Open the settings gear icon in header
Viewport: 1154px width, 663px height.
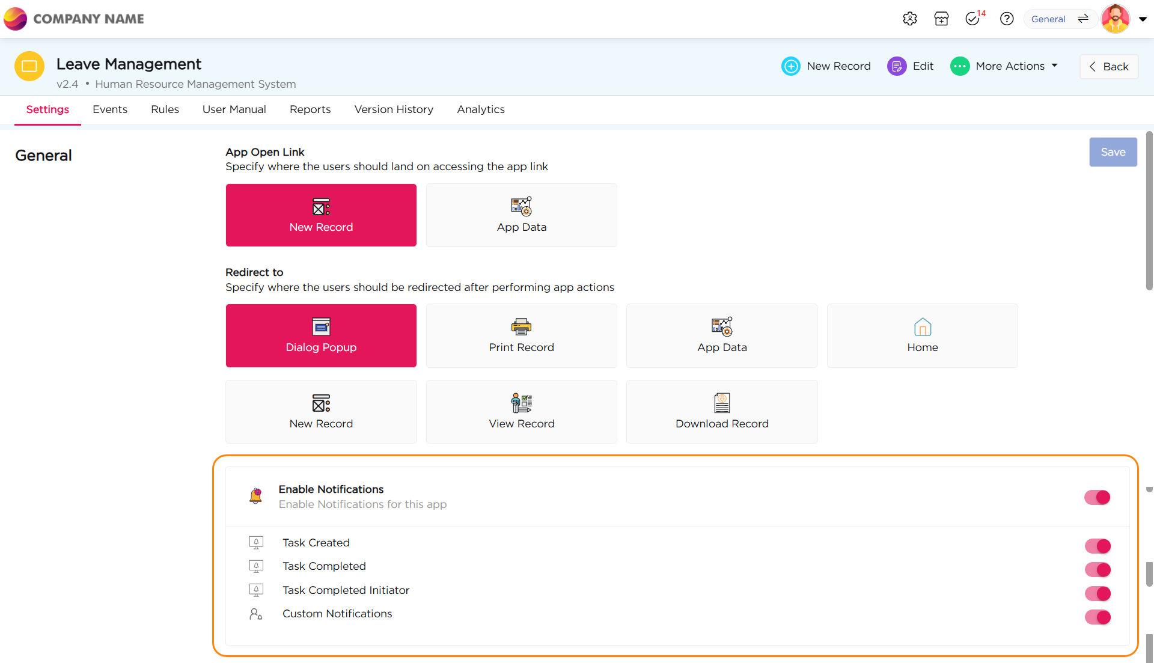(x=909, y=19)
